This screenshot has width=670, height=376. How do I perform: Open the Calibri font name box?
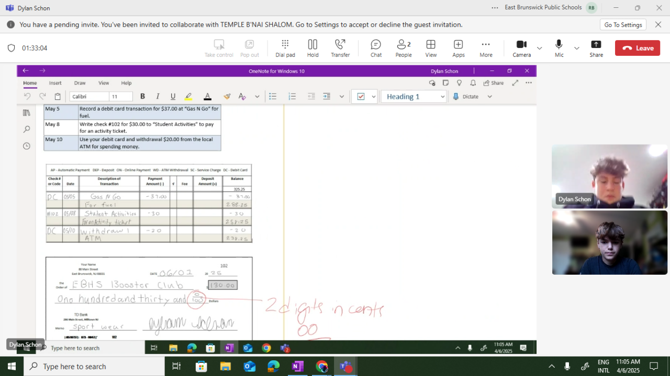[90, 97]
